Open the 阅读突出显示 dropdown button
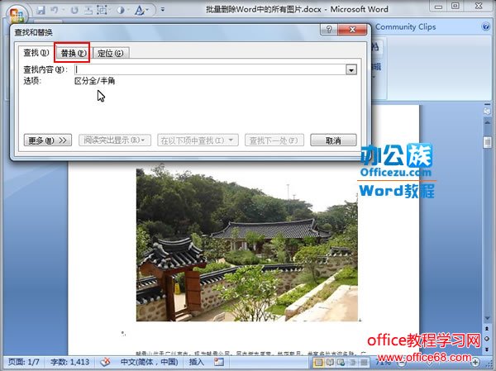Screen dimensions: 496x371 tap(115, 140)
